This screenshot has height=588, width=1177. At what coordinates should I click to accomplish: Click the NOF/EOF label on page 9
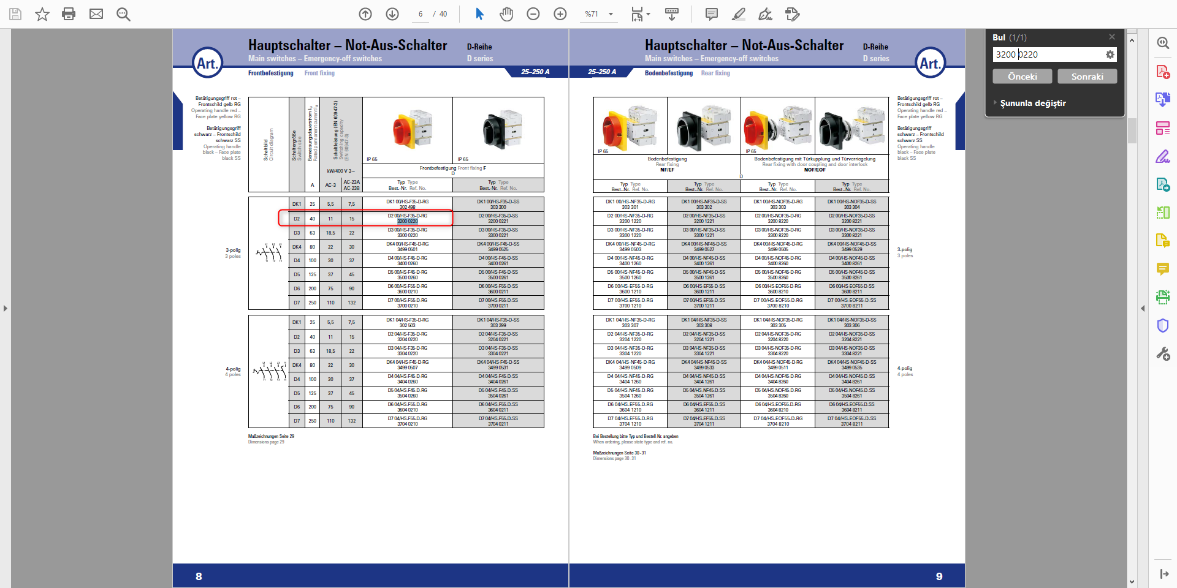815,170
